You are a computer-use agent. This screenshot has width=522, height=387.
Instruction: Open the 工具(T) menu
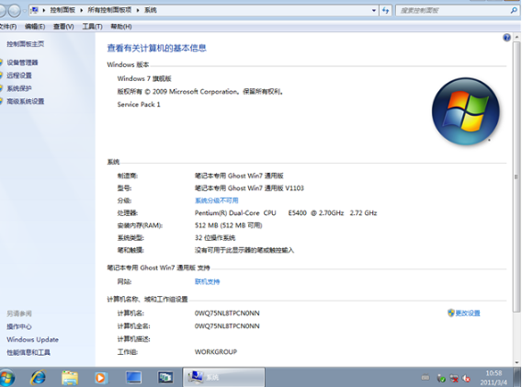[92, 27]
